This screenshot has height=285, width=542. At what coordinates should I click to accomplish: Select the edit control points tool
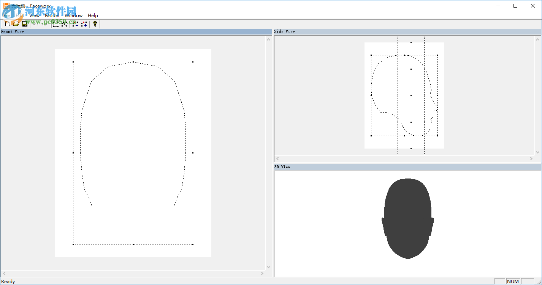(x=65, y=23)
